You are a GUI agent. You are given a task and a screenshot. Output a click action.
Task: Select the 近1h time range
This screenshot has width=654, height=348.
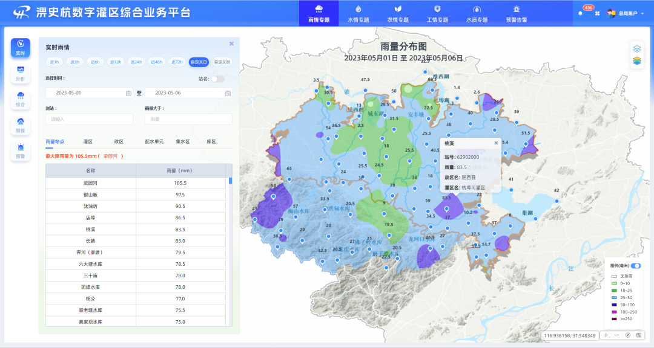tap(54, 62)
